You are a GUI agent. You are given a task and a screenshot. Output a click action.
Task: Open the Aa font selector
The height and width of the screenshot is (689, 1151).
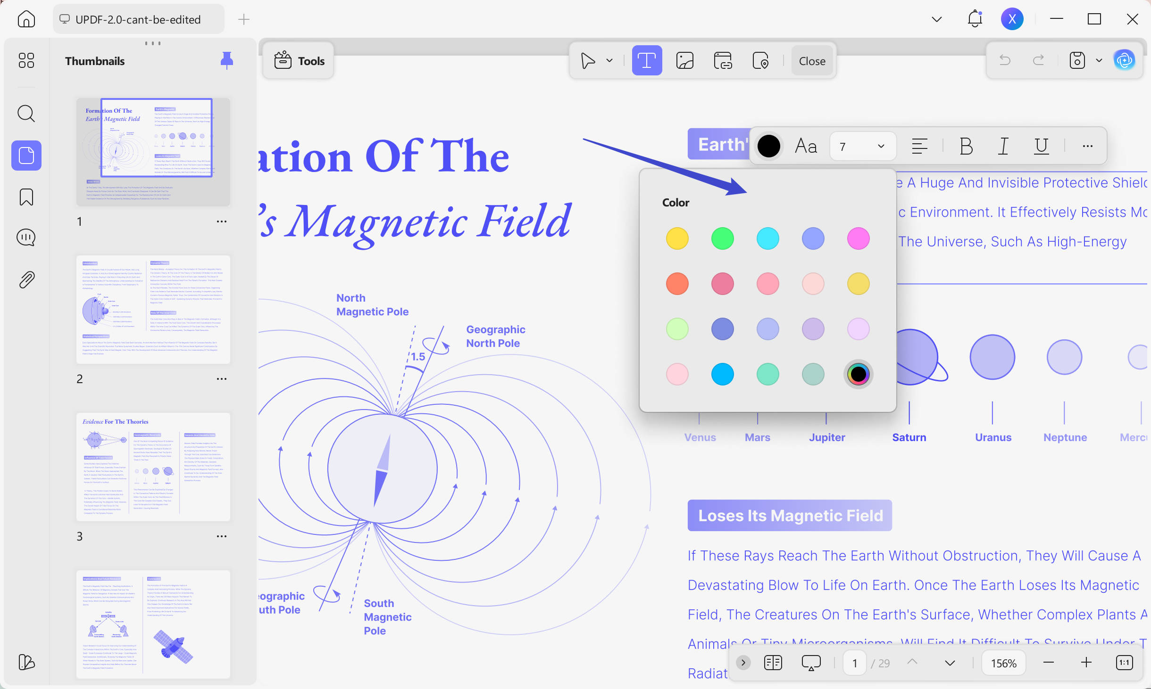[806, 146]
